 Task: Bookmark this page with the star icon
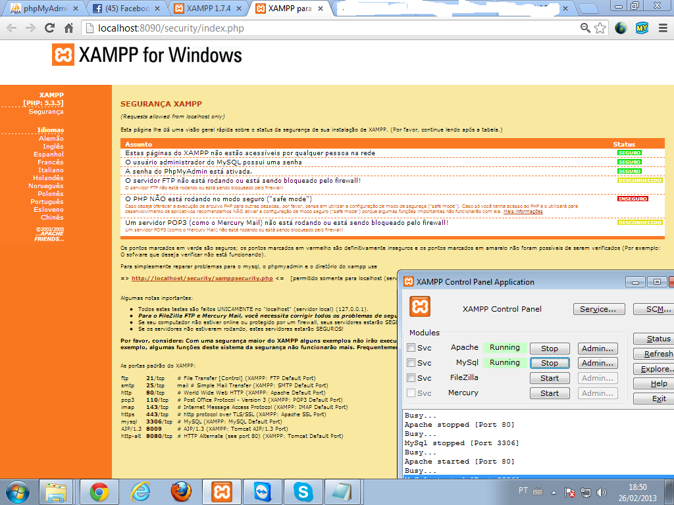point(600,28)
